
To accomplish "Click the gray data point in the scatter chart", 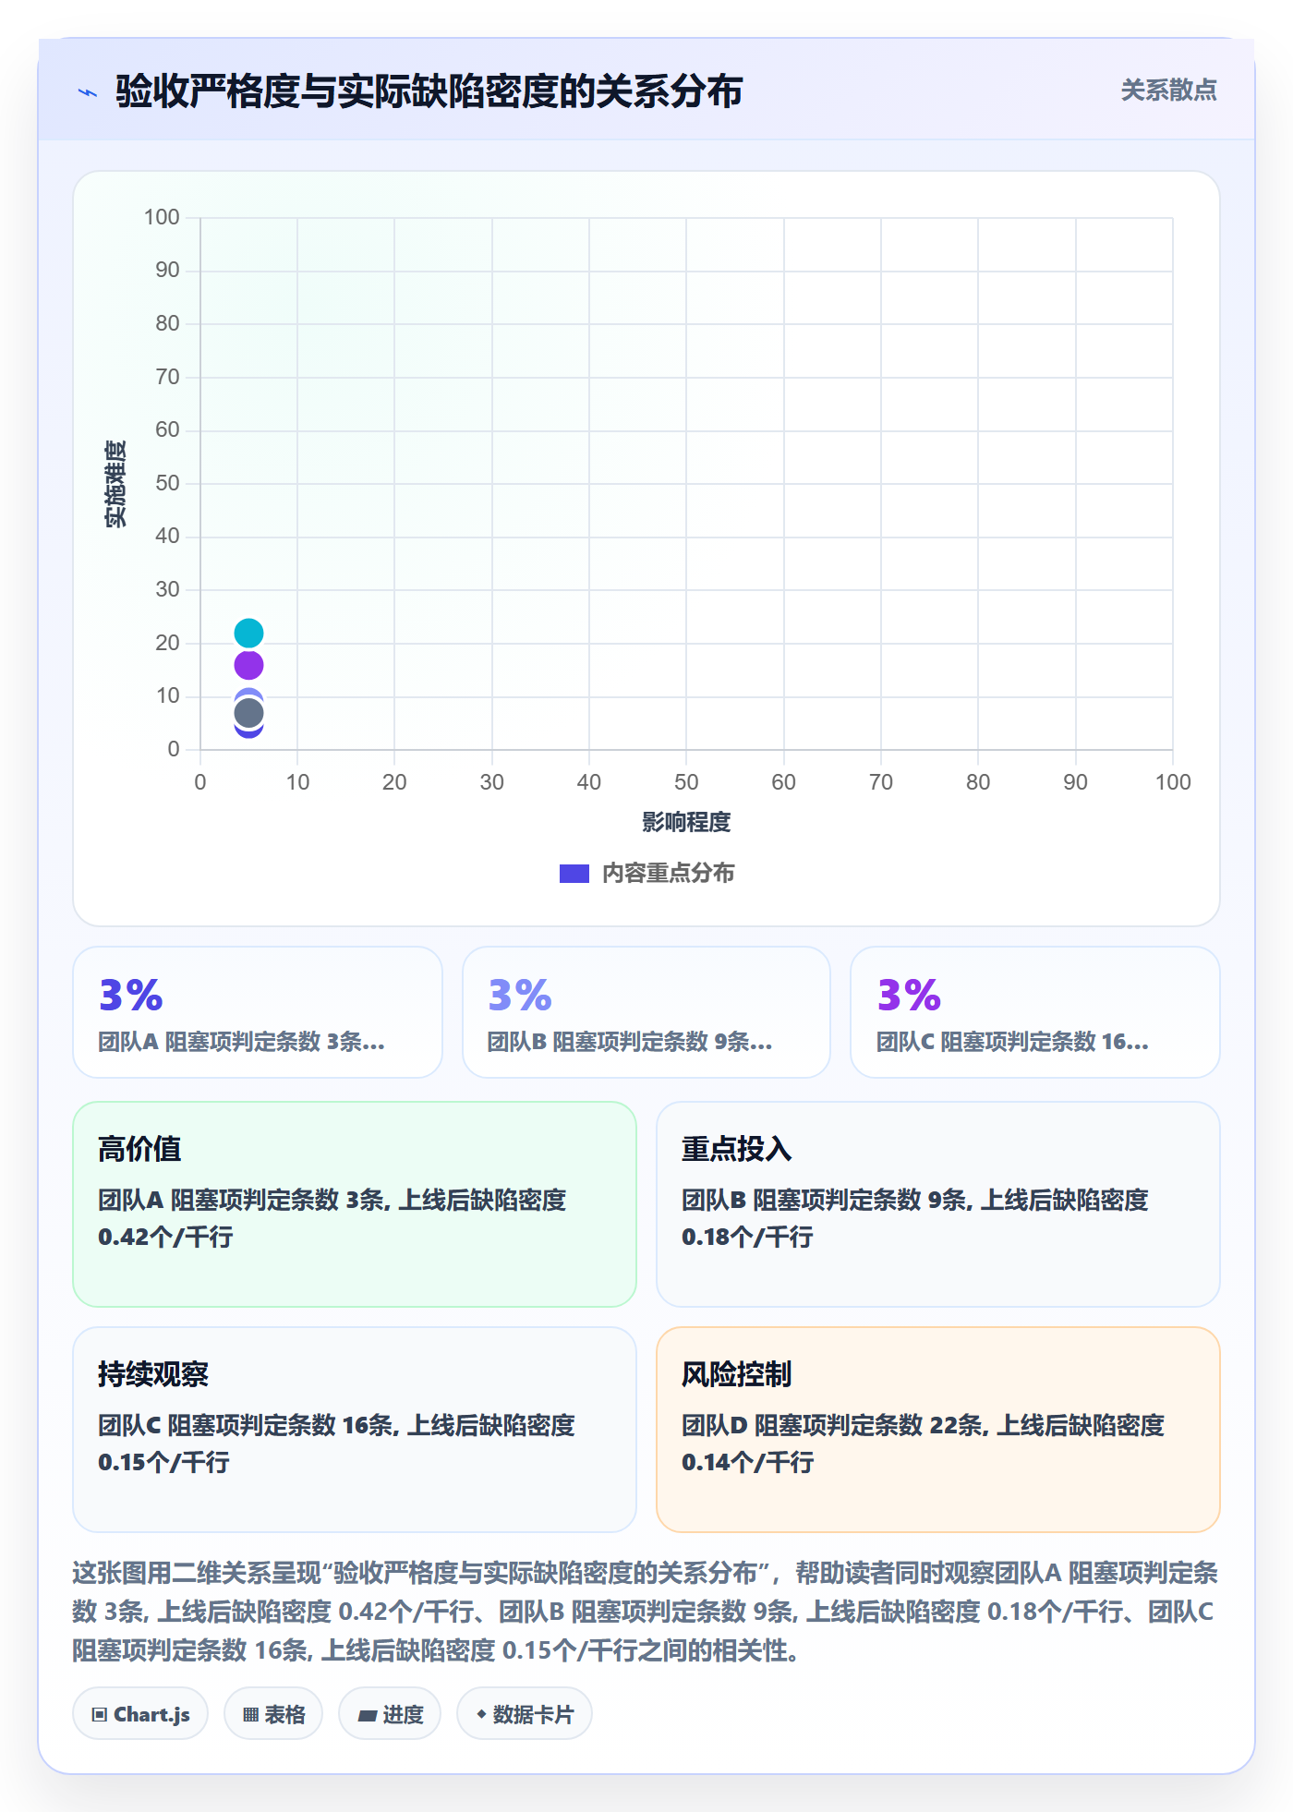I will click(248, 713).
